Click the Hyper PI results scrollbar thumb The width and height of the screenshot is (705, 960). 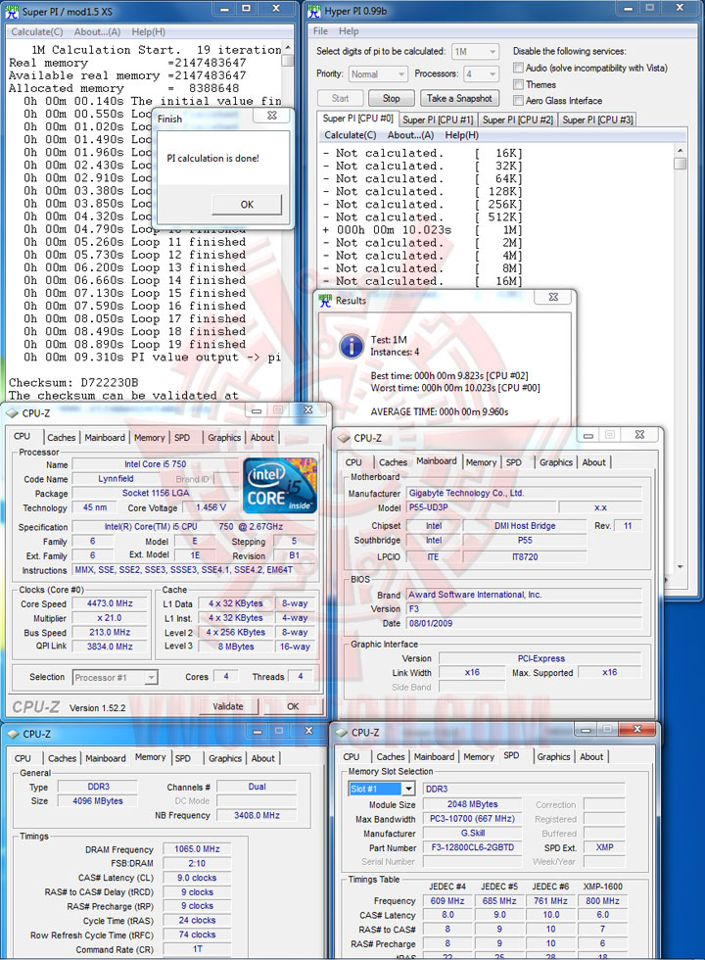tap(680, 164)
